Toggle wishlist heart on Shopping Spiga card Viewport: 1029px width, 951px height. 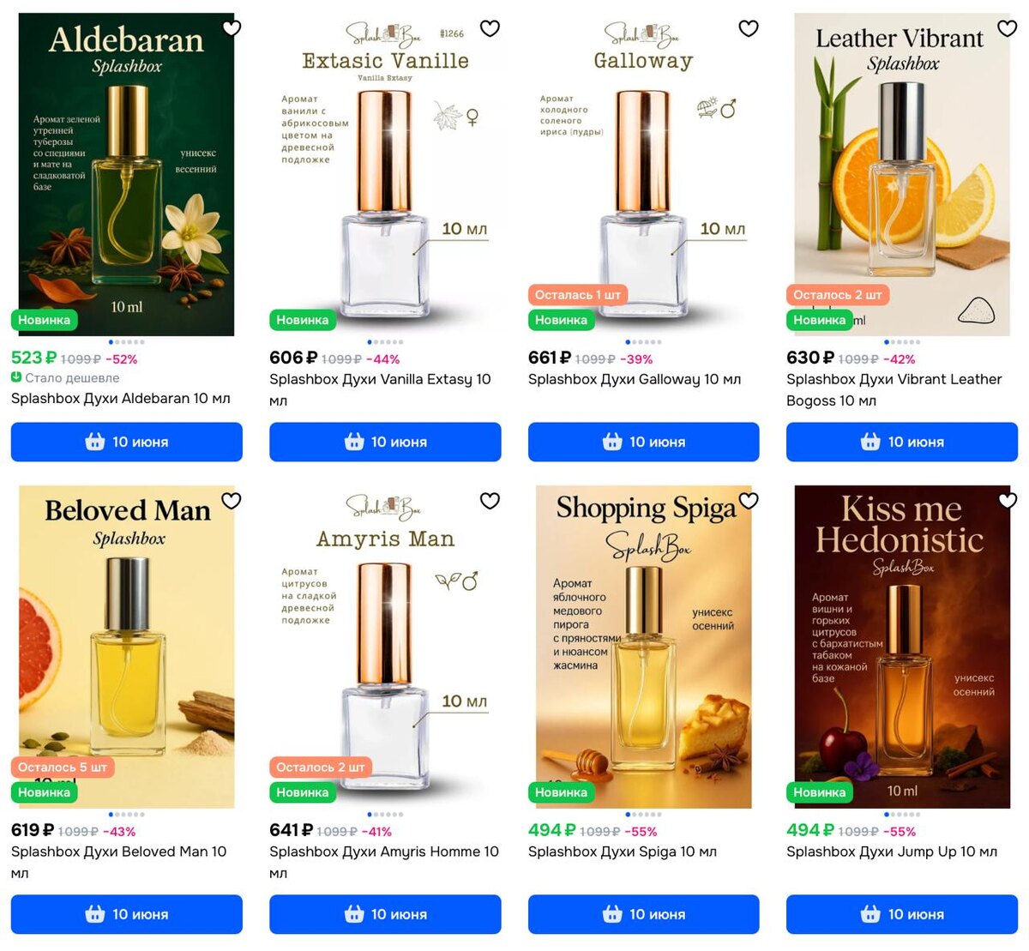pos(749,501)
